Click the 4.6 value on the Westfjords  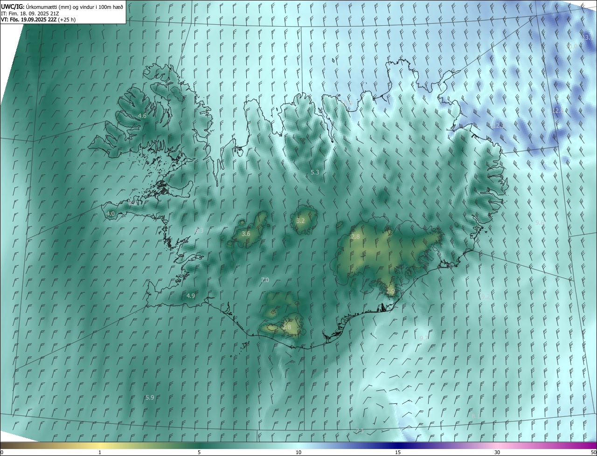[x=142, y=116]
